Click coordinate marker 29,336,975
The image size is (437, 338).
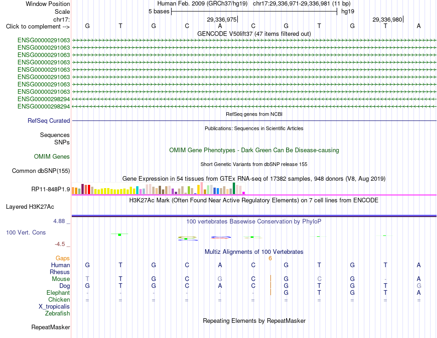222,19
